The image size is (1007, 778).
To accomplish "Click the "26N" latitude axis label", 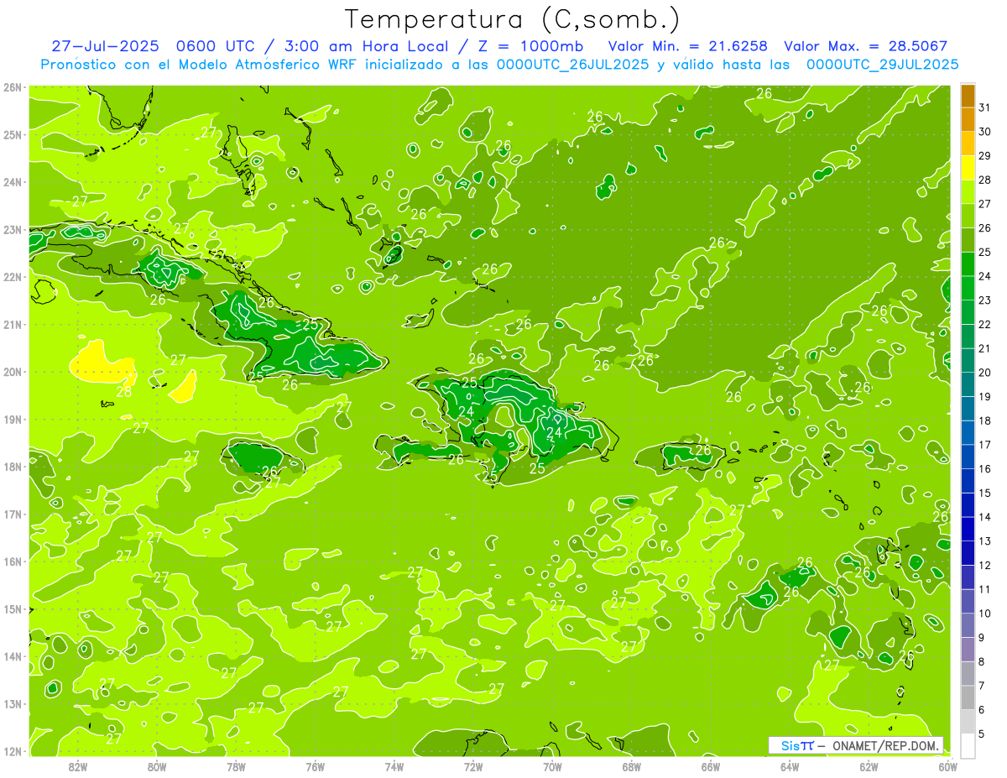I will tap(12, 86).
